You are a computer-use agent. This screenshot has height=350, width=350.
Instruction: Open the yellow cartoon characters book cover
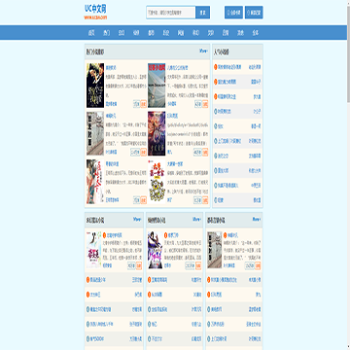[157, 182]
